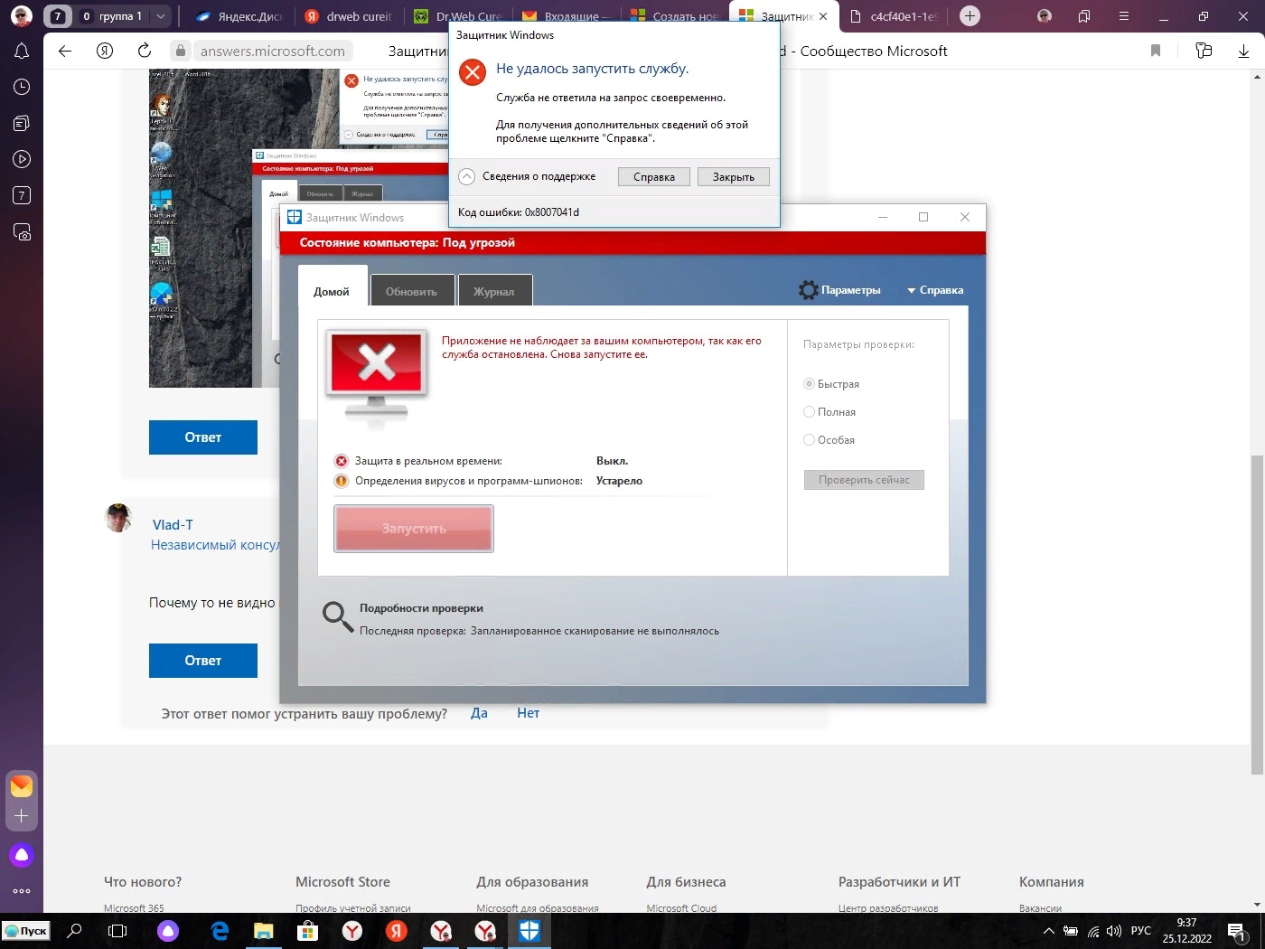1265x949 pixels.
Task: Open Alice icon on Windows taskbar
Action: 168,931
